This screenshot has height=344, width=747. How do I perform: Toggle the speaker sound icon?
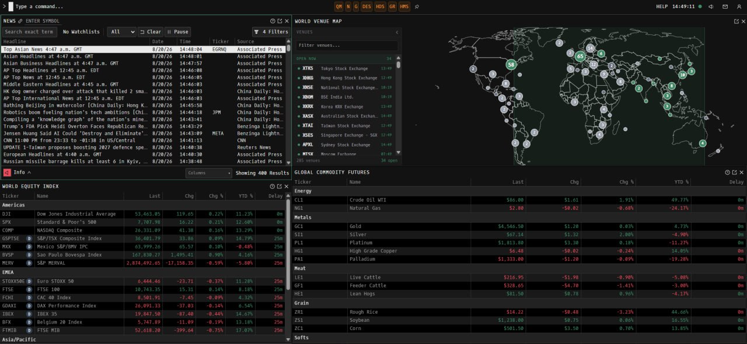711,6
